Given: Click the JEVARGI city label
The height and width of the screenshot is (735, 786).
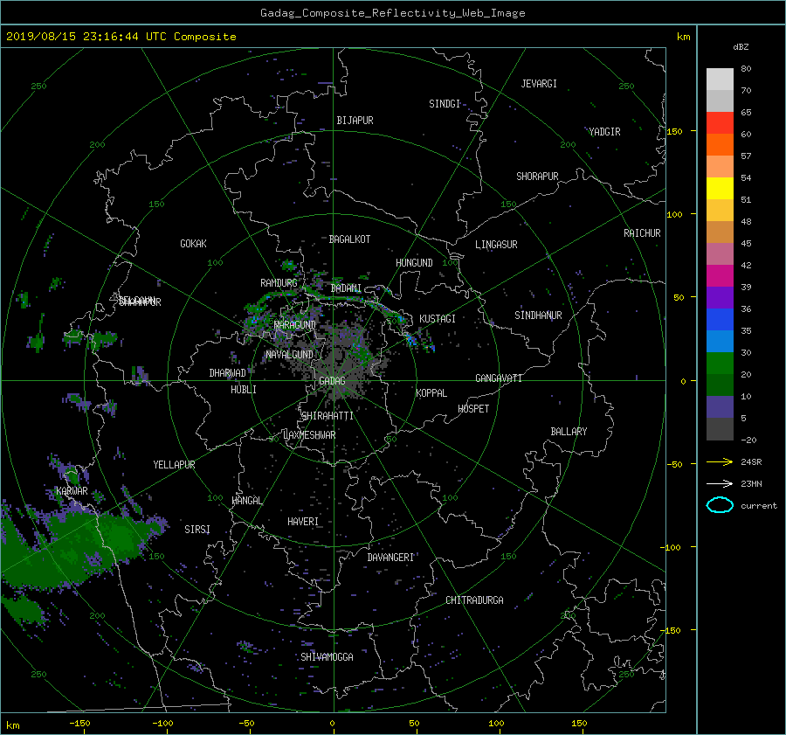Looking at the screenshot, I should tap(539, 84).
